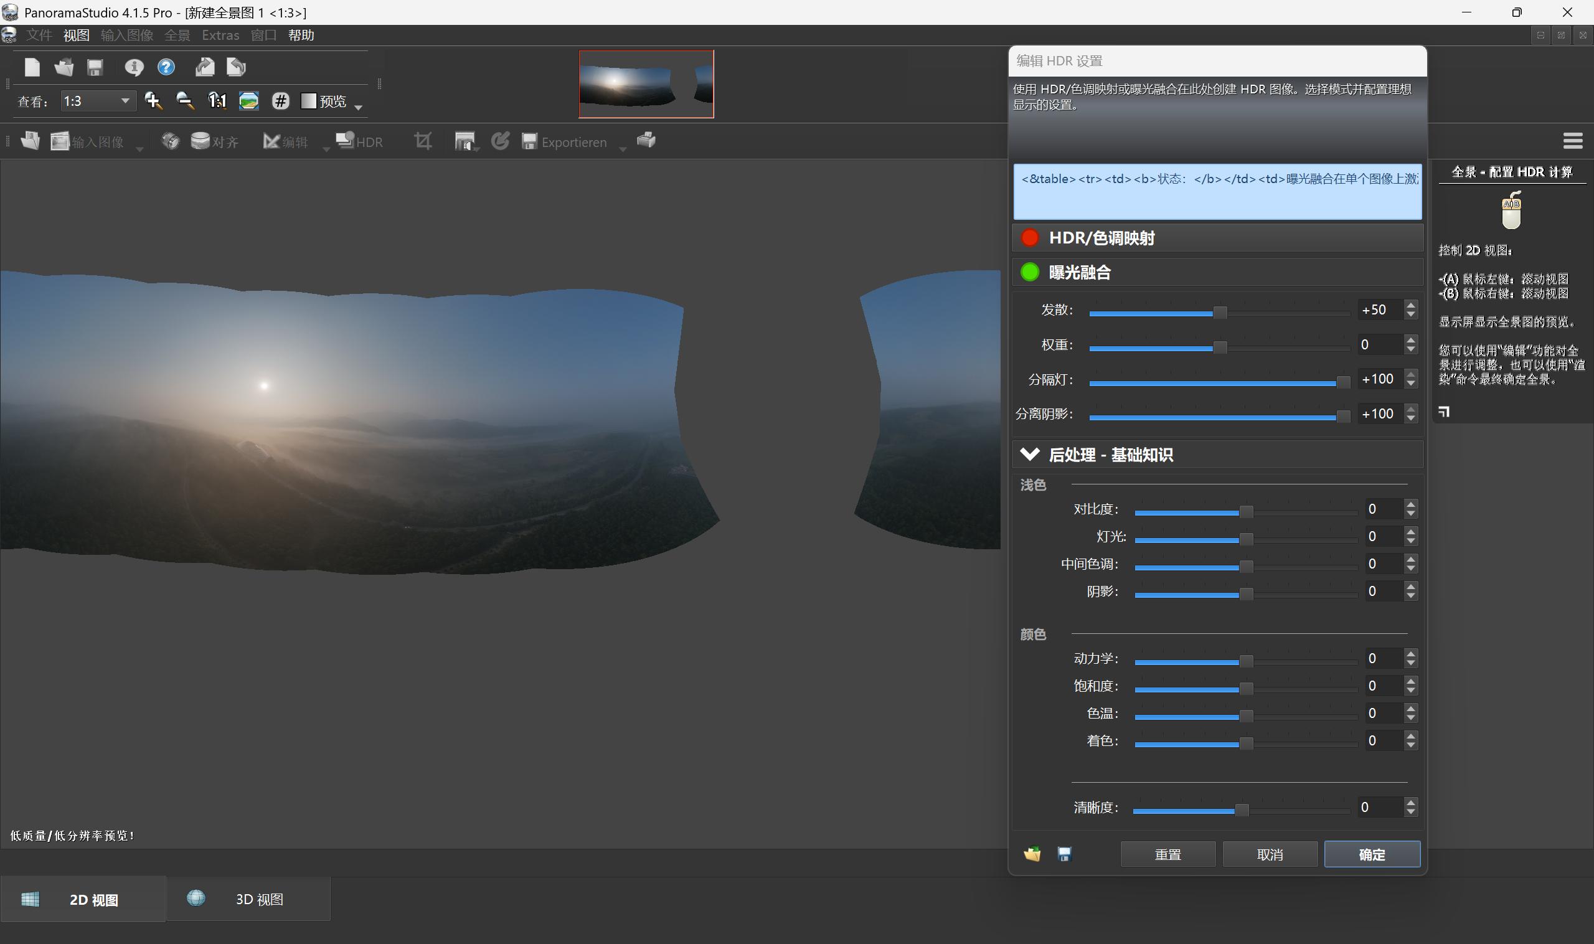
Task: Click the save HDR settings disk icon
Action: [x=1064, y=854]
